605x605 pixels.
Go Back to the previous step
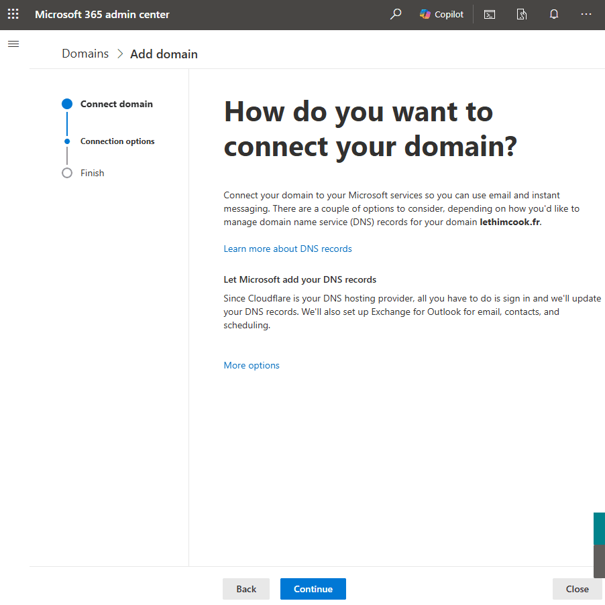click(x=246, y=589)
